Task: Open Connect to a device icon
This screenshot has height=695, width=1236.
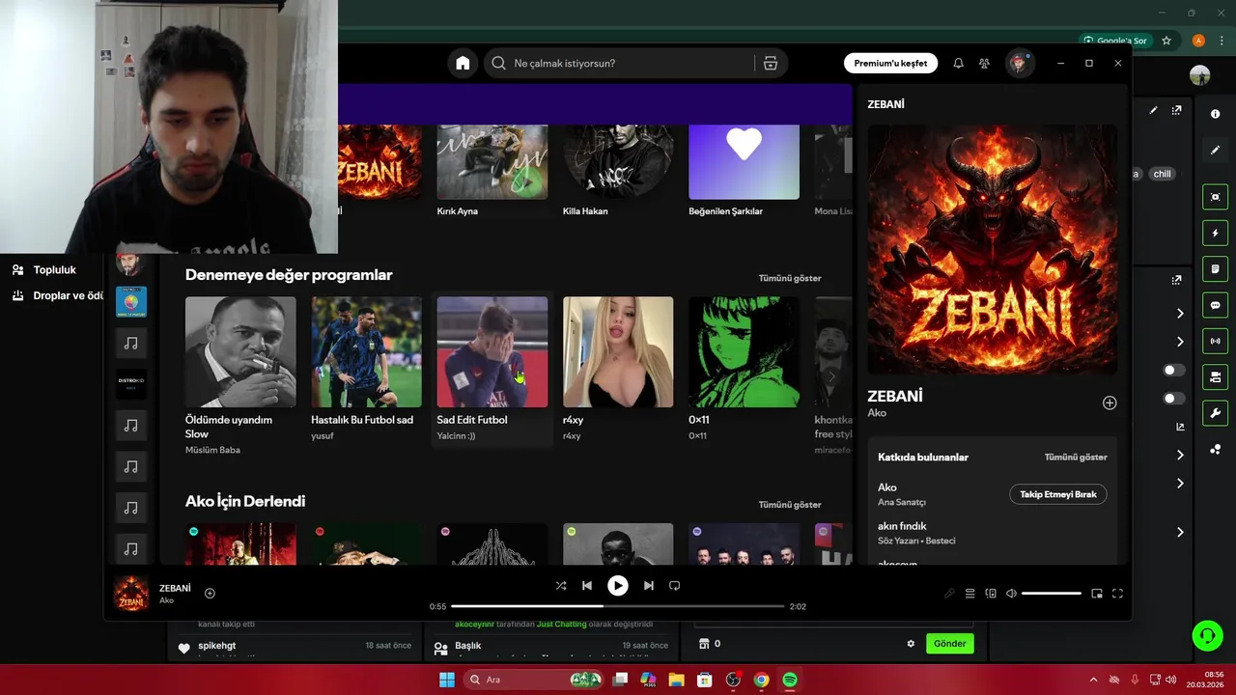Action: [991, 594]
